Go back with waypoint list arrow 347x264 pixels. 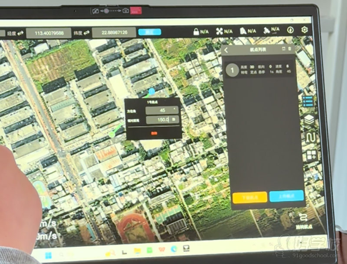click(x=226, y=50)
